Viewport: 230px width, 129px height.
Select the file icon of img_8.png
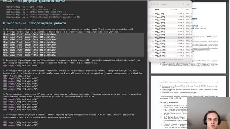pos(153,35)
